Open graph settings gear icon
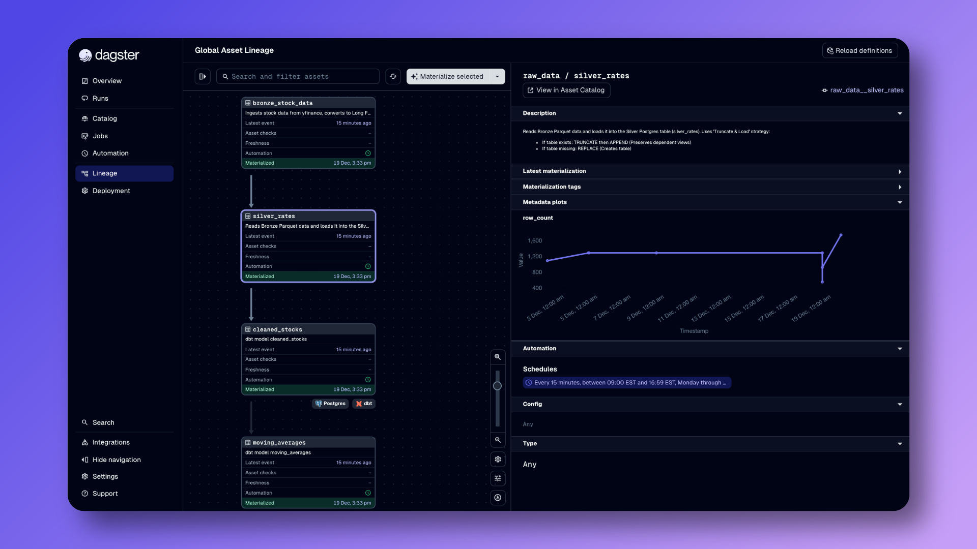Image resolution: width=977 pixels, height=549 pixels. click(498, 460)
